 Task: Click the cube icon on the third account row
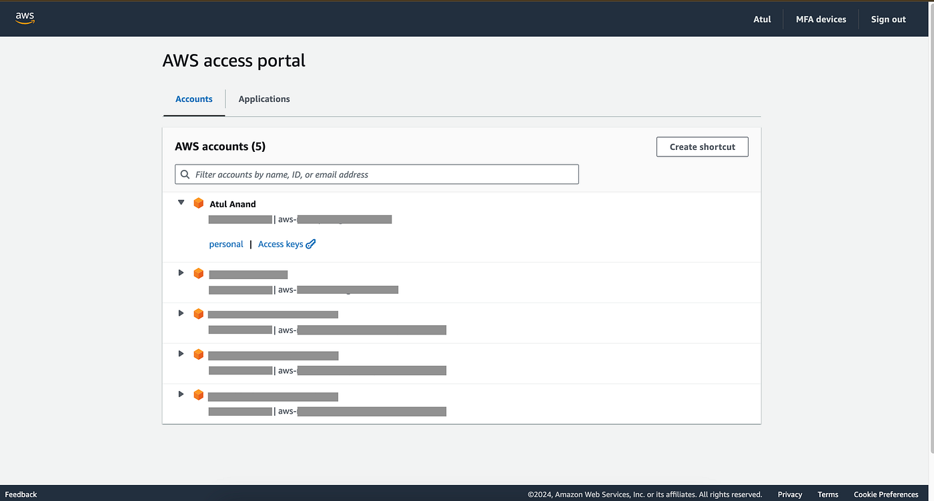[x=198, y=313]
